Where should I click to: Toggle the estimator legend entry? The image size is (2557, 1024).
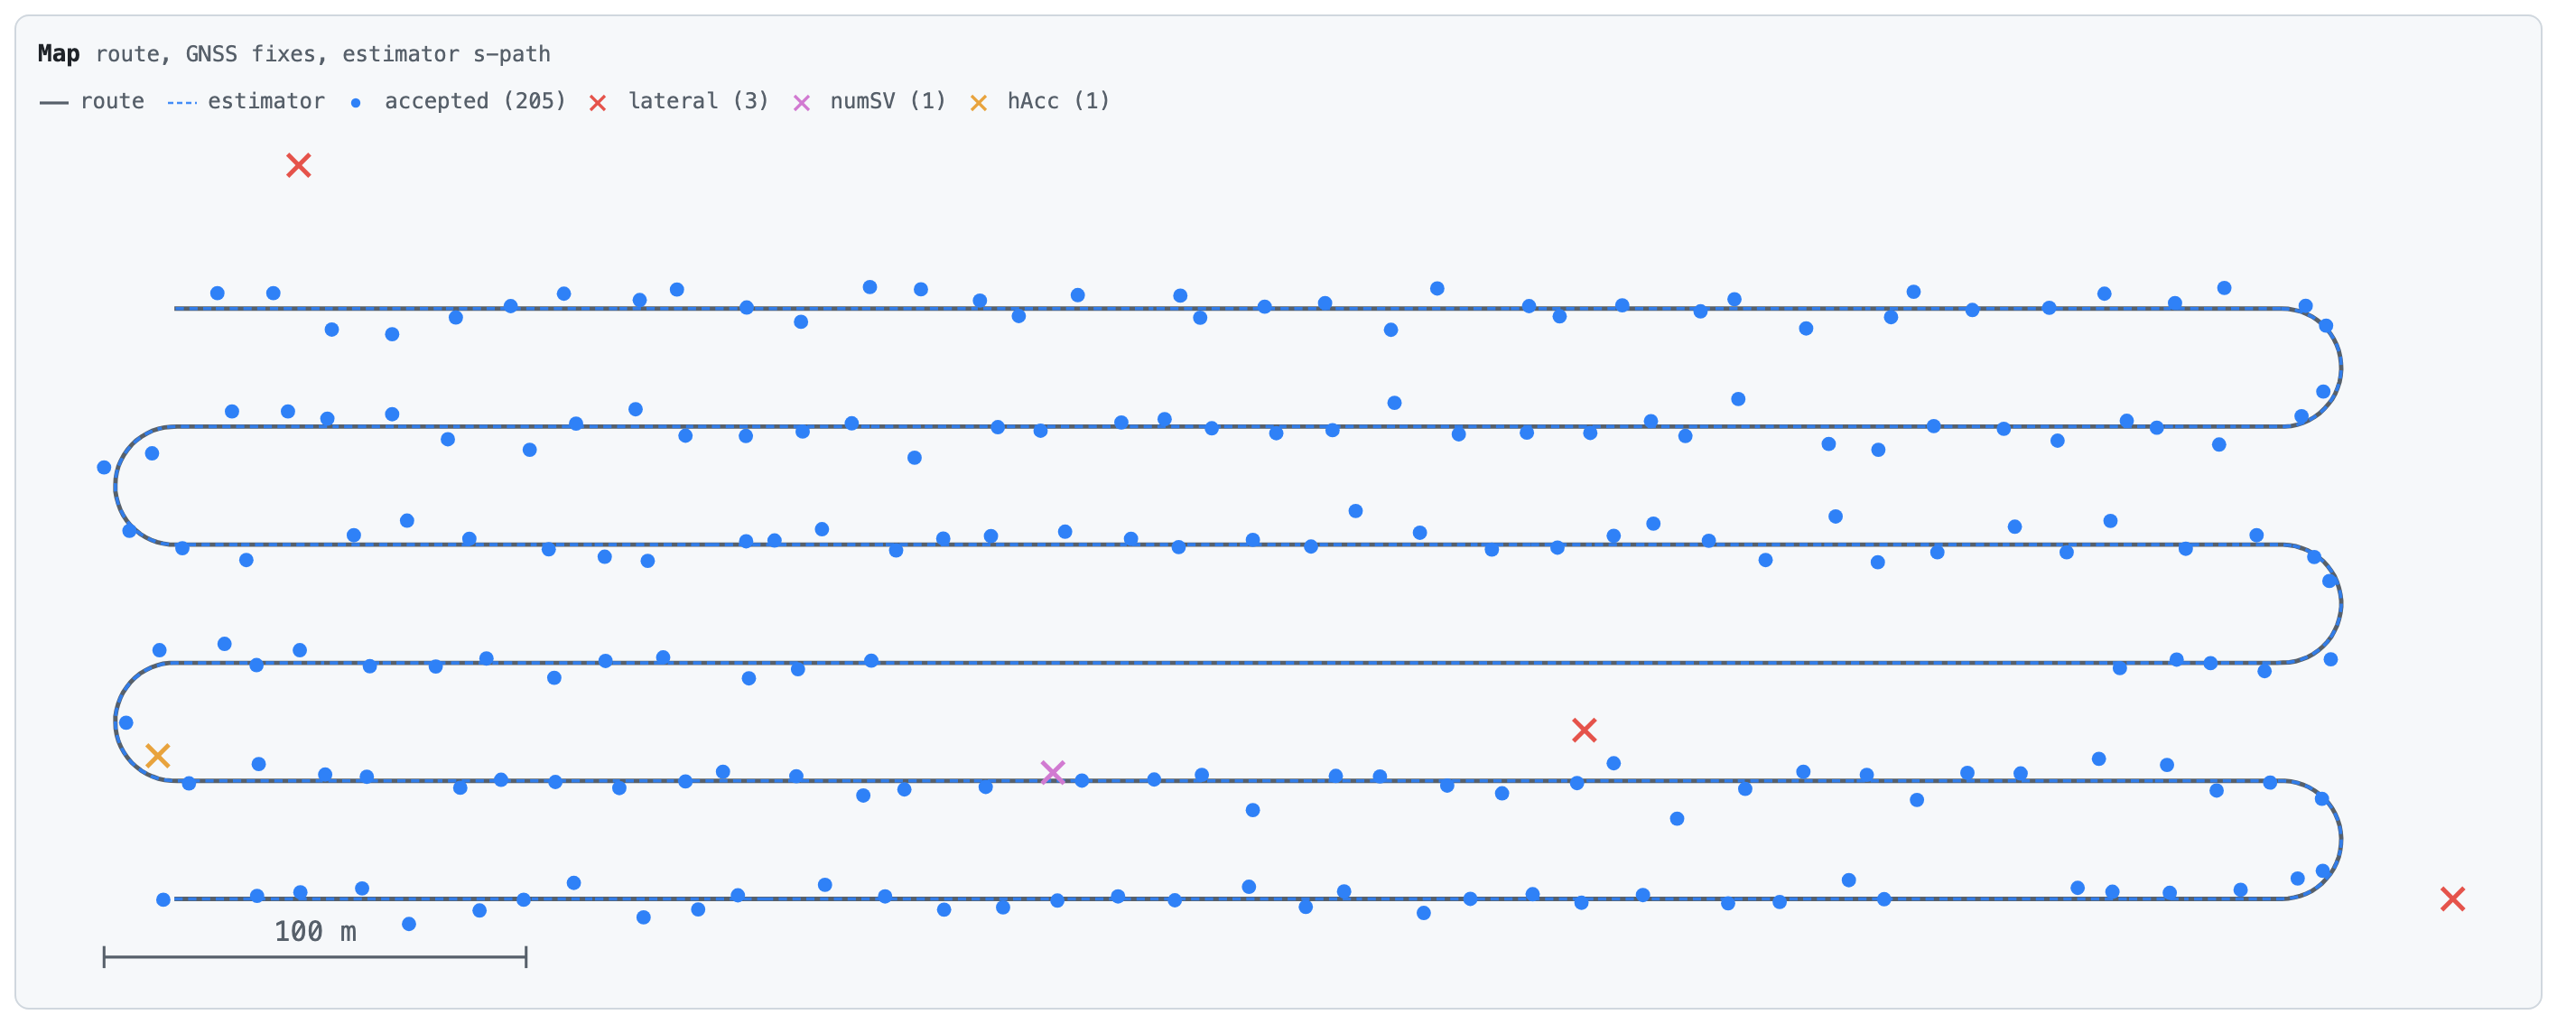click(x=246, y=101)
